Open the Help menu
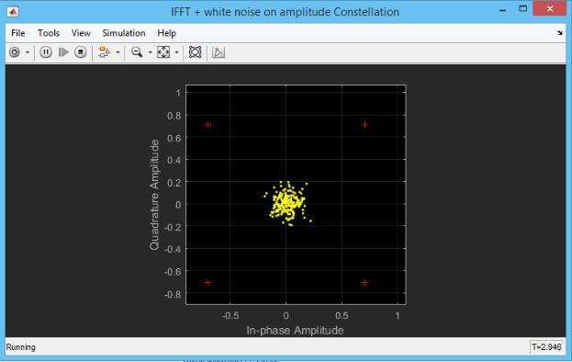572x362 pixels. (x=167, y=33)
